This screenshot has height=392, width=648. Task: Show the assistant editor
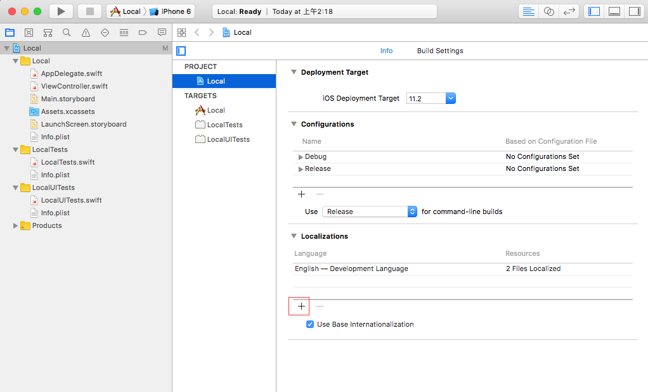(549, 11)
